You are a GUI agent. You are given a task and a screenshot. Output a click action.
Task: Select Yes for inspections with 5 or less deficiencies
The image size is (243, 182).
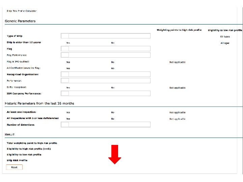coord(68,119)
